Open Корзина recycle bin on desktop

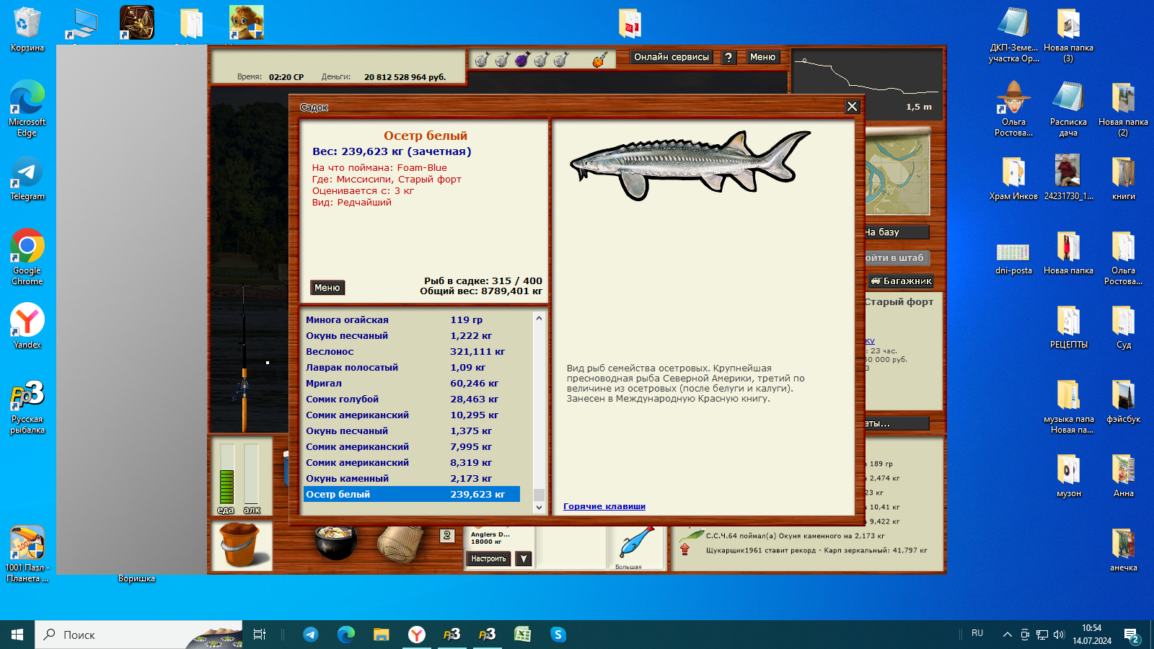coord(27,30)
